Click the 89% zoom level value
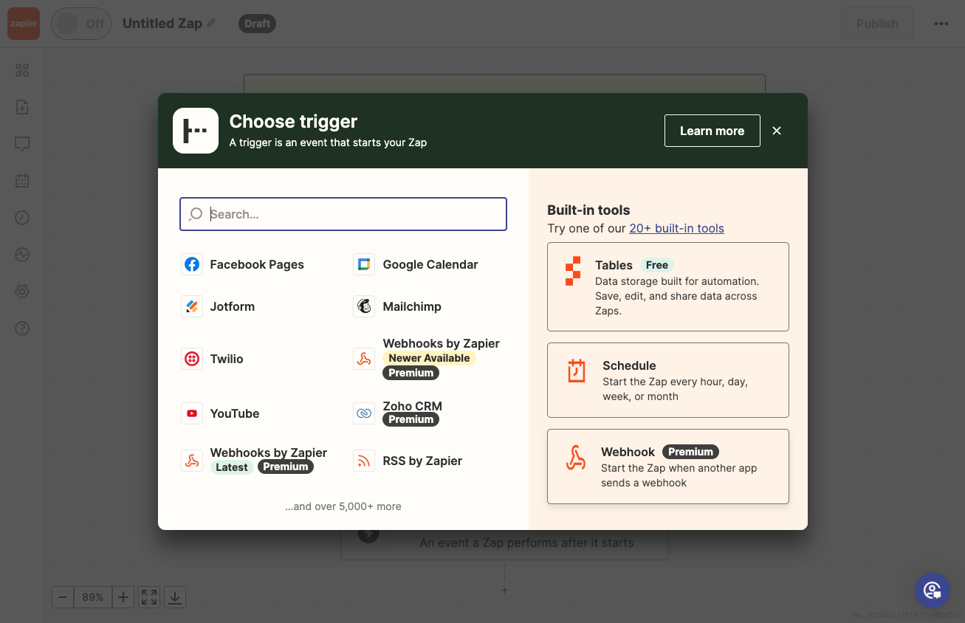 (x=93, y=597)
